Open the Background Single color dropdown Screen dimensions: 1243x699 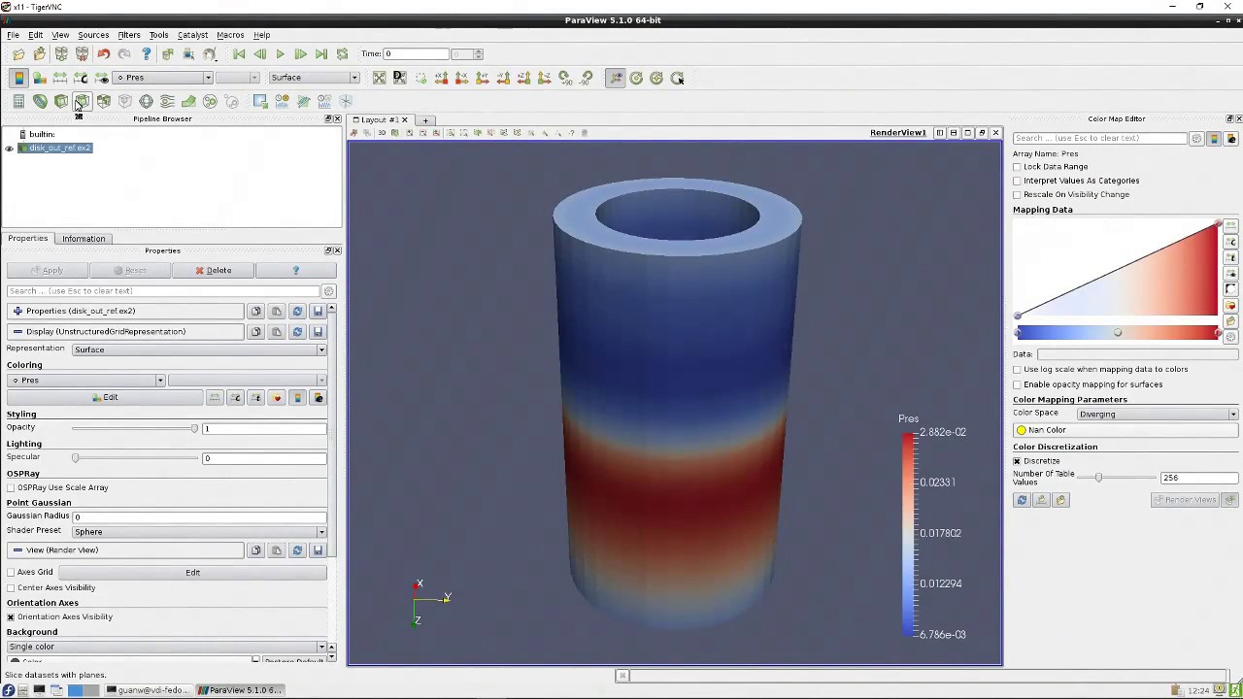click(x=166, y=647)
